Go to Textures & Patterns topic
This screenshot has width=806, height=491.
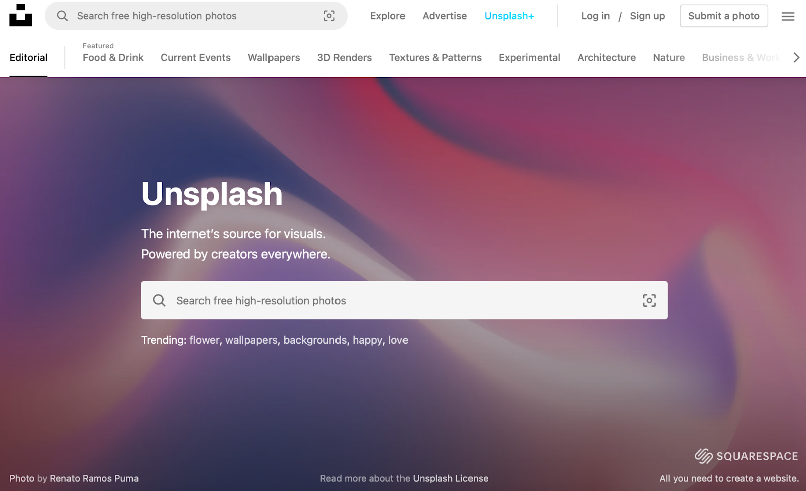tap(435, 58)
